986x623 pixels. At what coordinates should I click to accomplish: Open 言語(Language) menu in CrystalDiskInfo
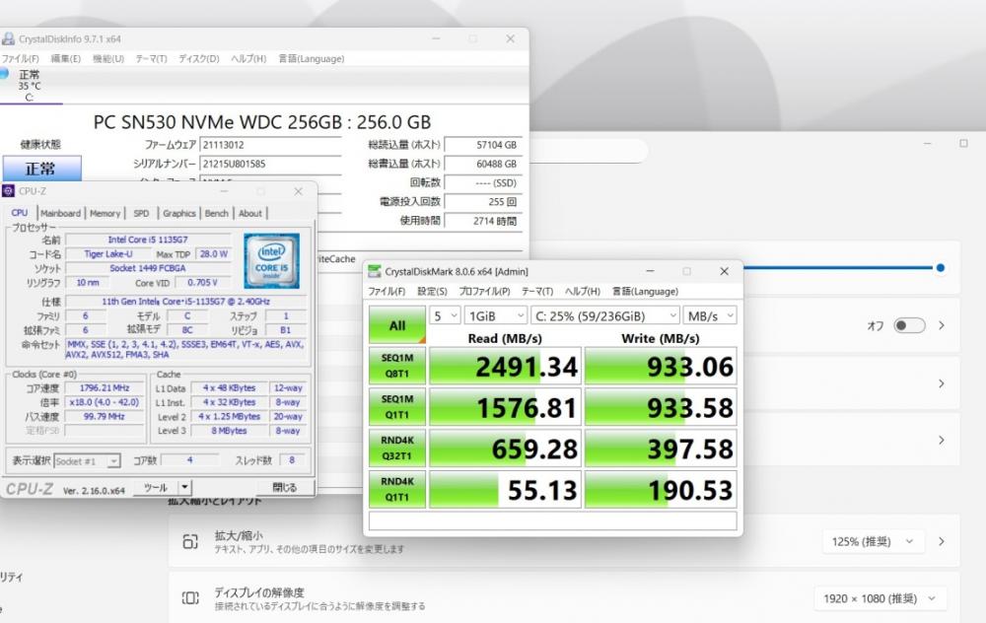tap(312, 58)
